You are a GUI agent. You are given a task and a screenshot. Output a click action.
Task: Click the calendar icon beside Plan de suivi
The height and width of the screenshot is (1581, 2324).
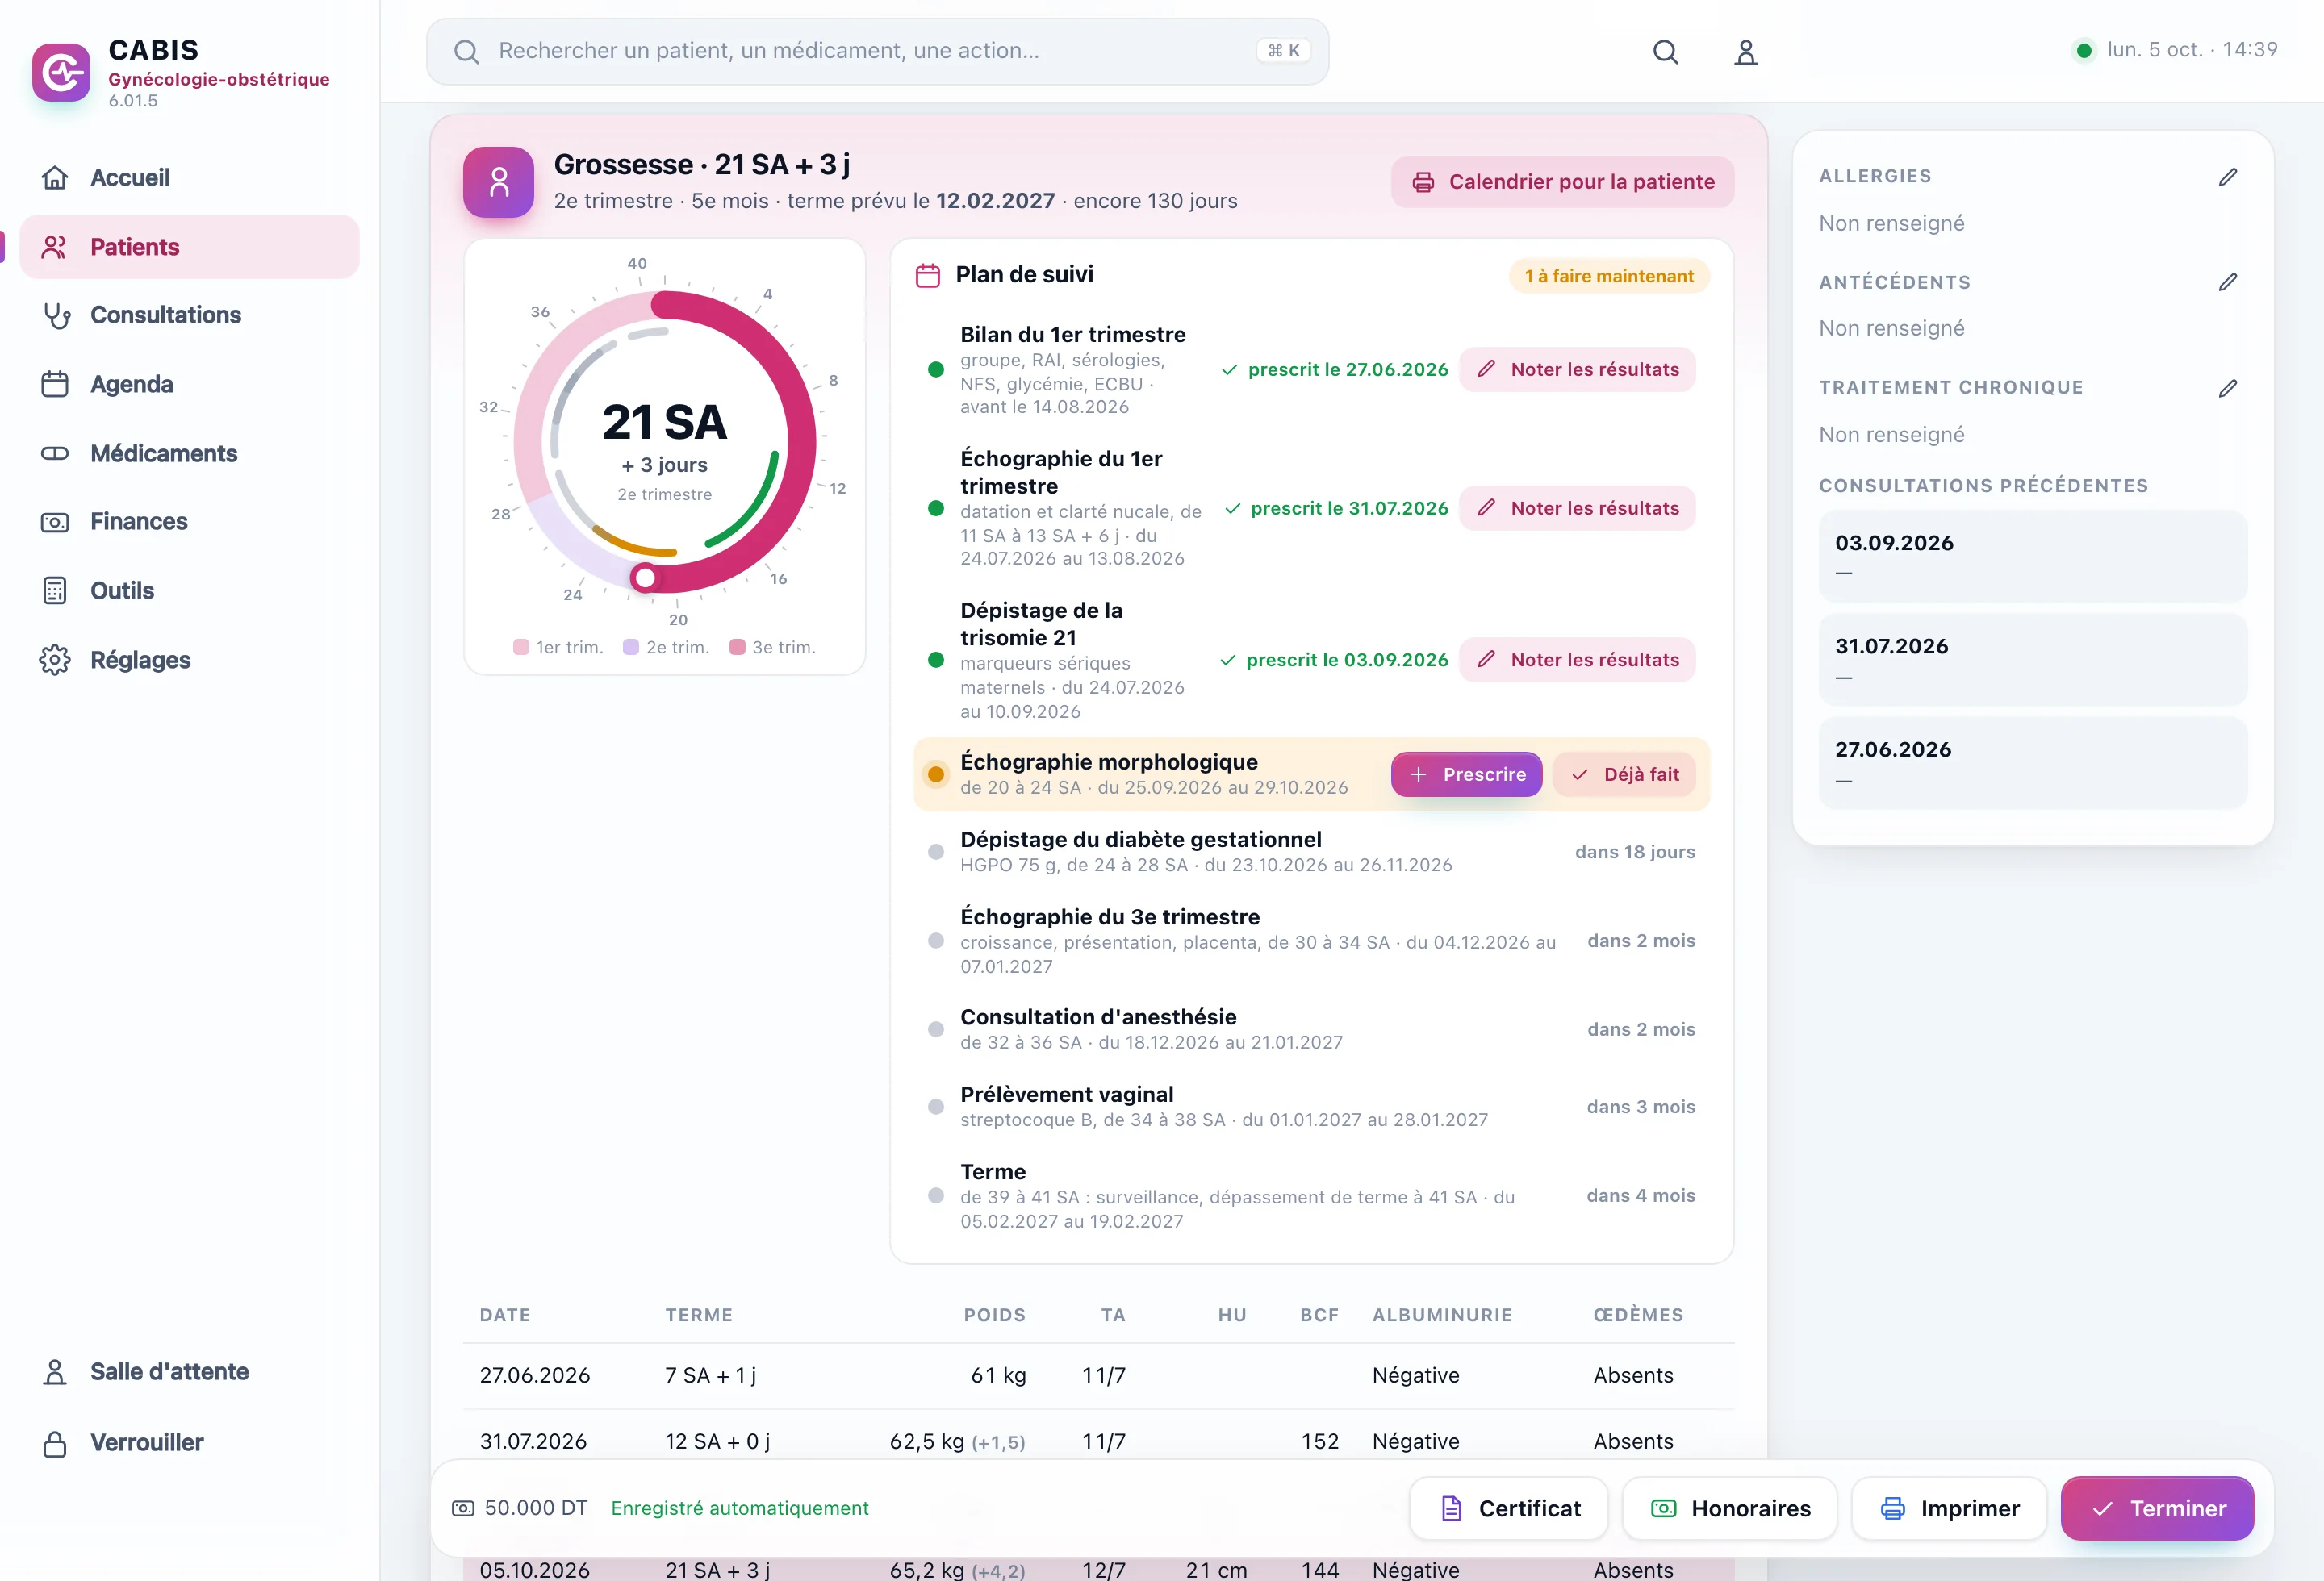[928, 275]
